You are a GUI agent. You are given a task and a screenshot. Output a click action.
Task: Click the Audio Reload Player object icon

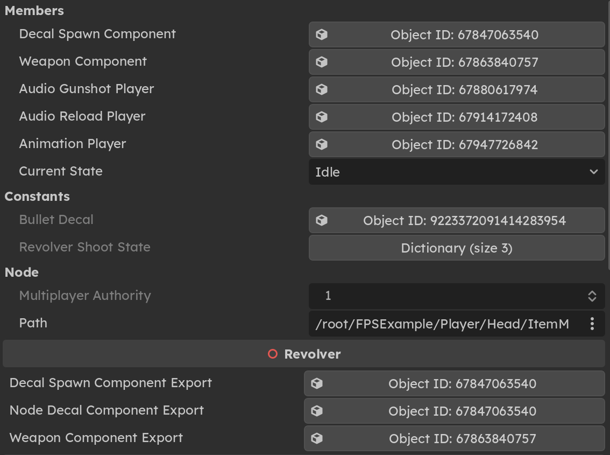click(321, 117)
